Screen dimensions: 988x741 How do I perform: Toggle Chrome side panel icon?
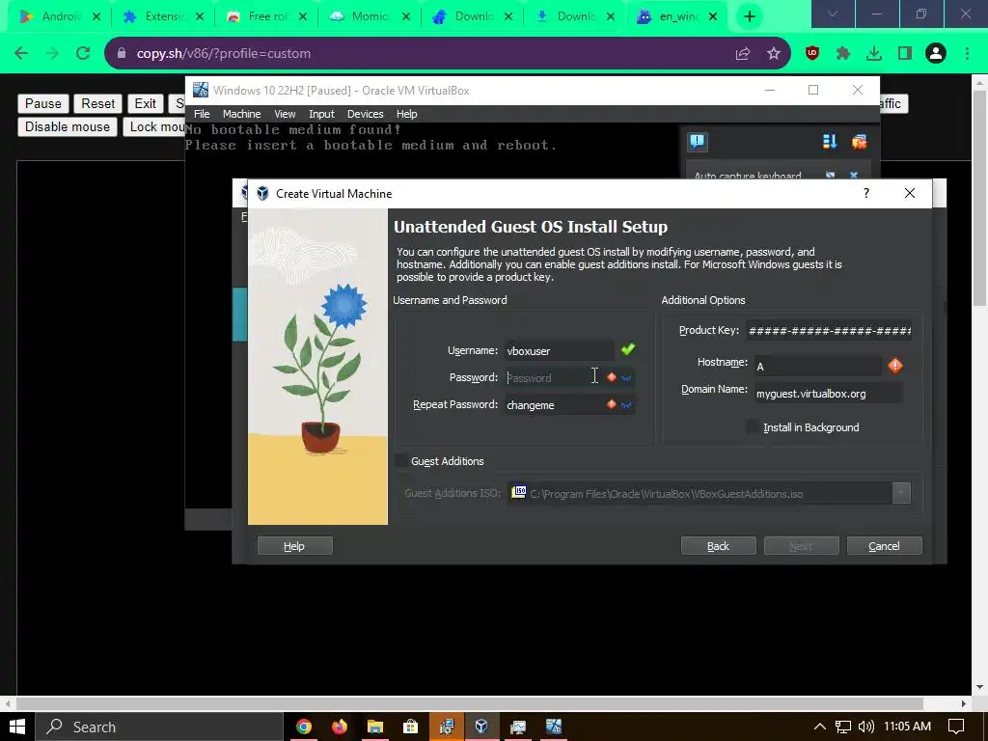pos(905,53)
